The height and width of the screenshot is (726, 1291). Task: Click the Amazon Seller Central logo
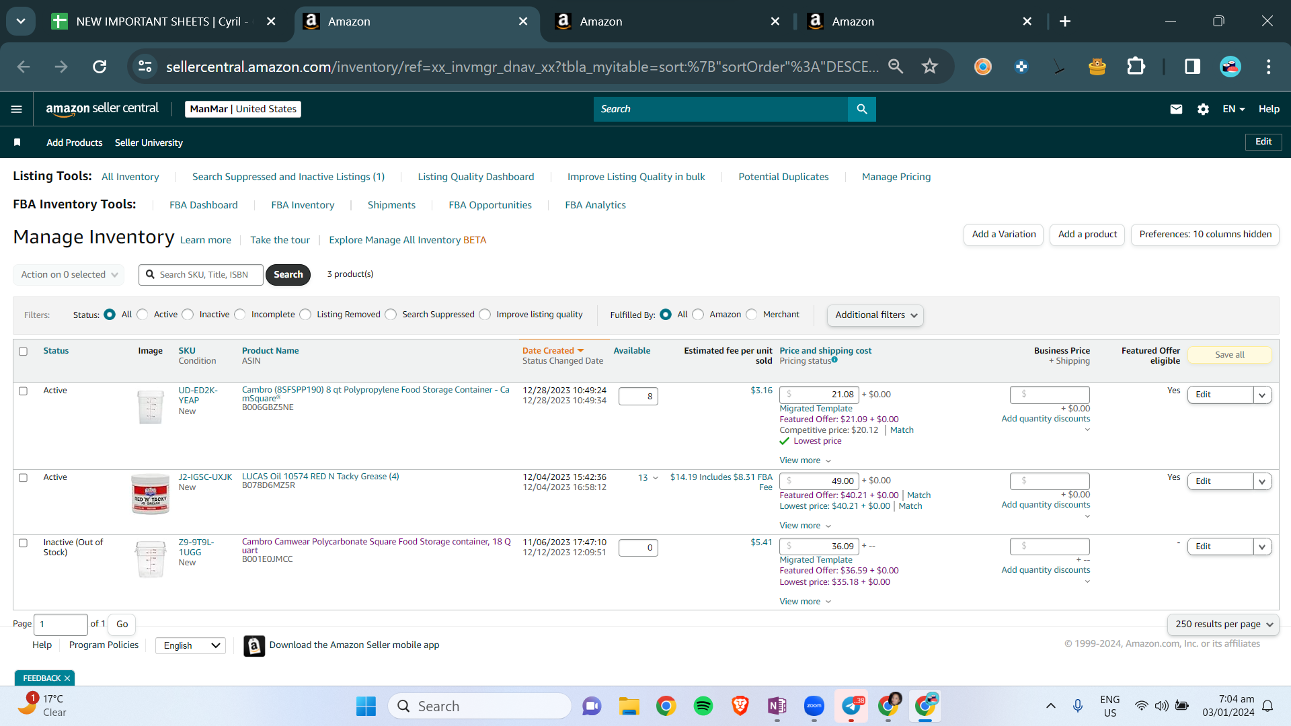tap(102, 109)
